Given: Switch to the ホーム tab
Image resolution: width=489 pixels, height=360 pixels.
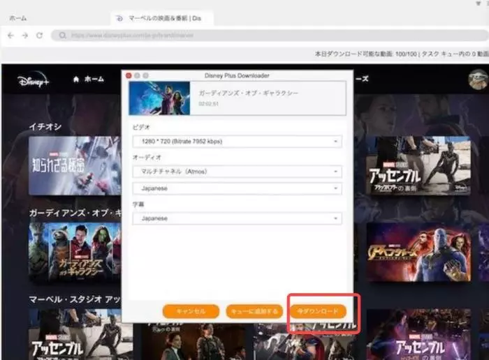Looking at the screenshot, I should [x=18, y=18].
